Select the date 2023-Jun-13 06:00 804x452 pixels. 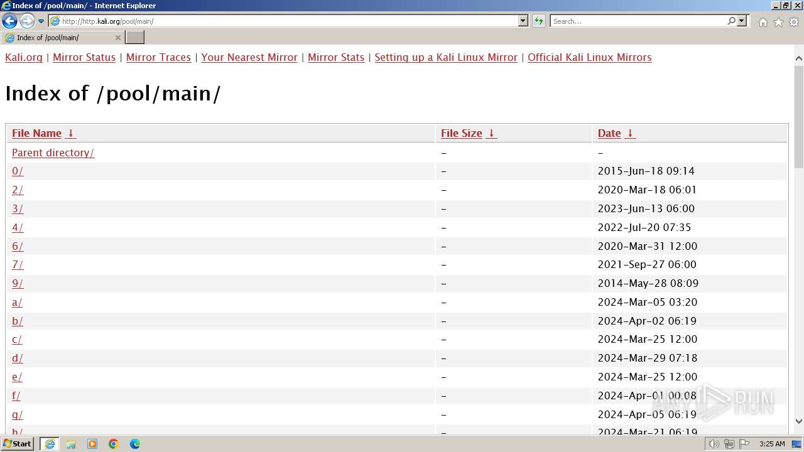pos(646,208)
